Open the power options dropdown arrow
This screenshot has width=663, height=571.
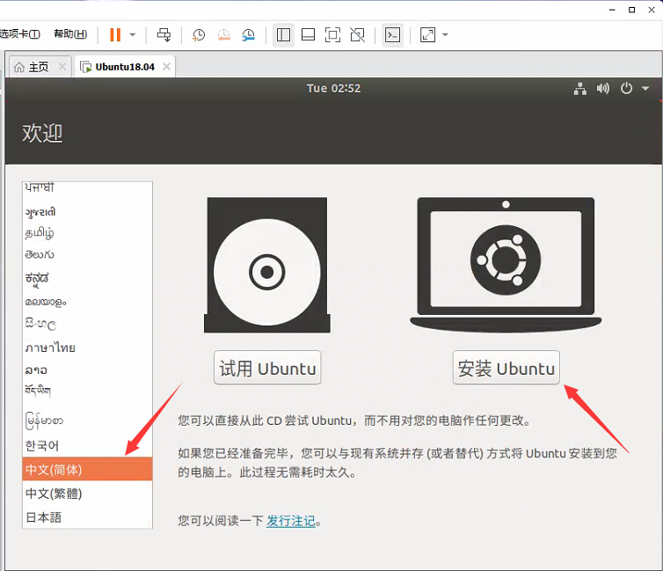[133, 34]
